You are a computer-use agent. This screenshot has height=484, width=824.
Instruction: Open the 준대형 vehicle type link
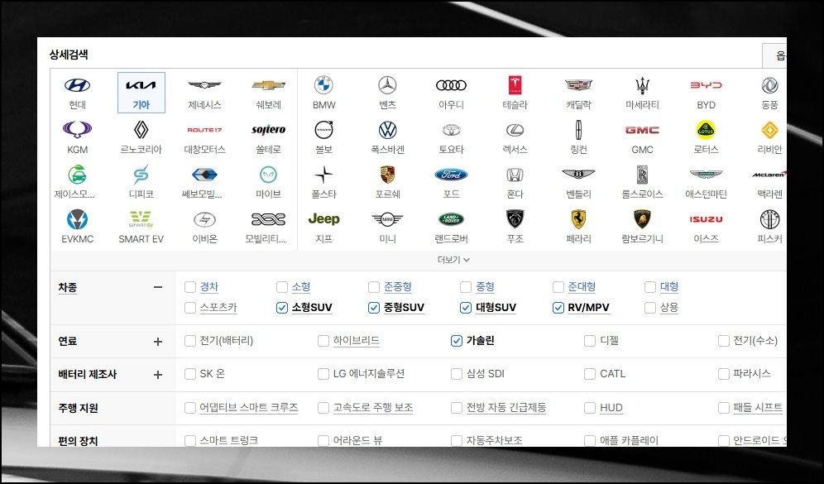[x=582, y=287]
